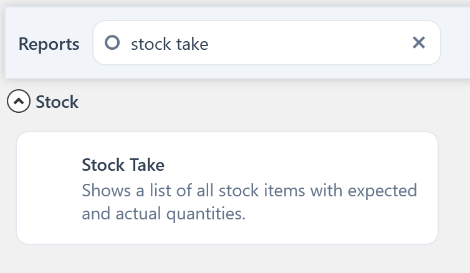Screen dimensions: 470x273
Task: Collapse the Stock section chevron
Action: (19, 102)
